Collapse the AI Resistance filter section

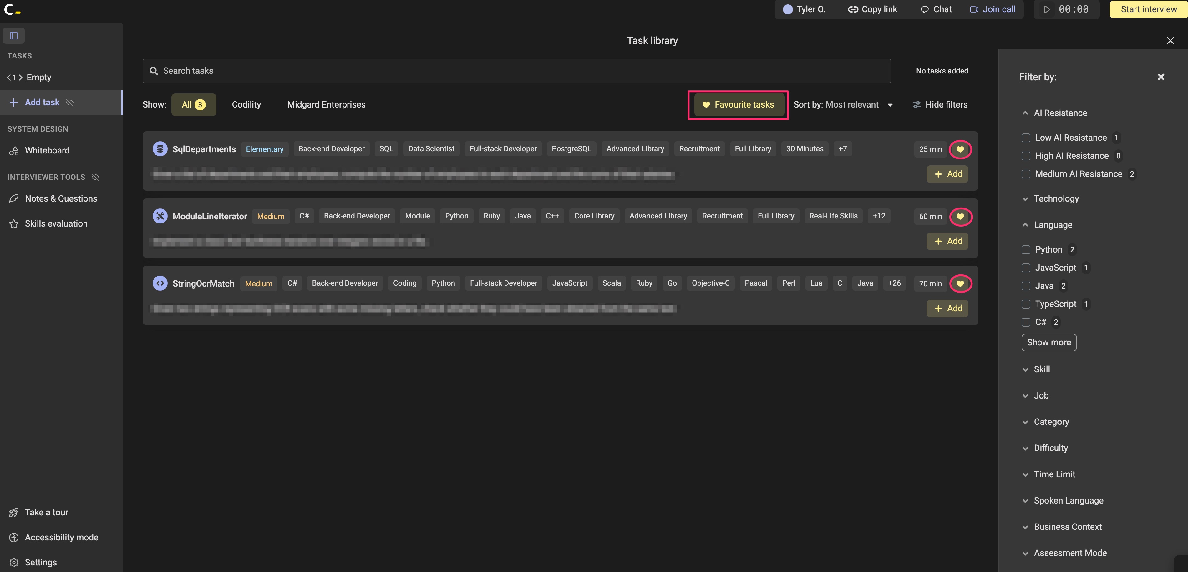click(1055, 113)
